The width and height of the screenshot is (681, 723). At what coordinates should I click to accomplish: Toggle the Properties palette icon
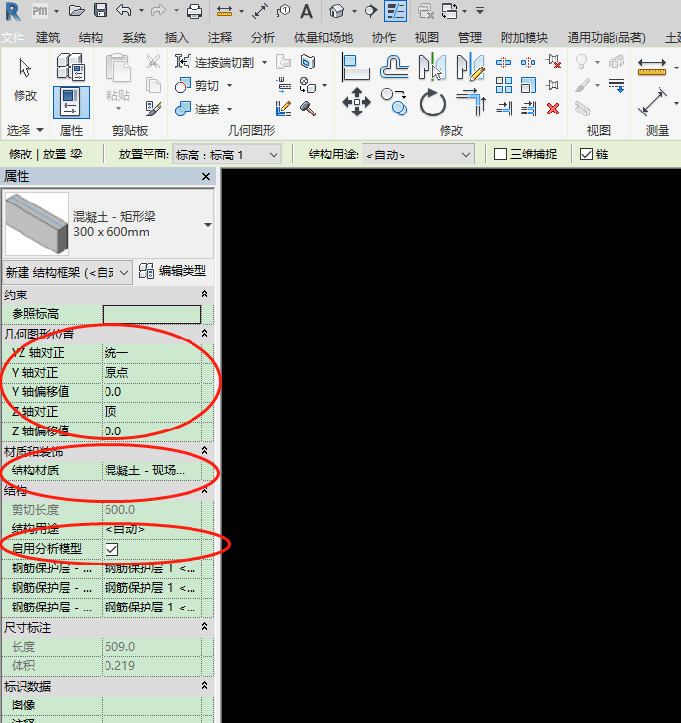point(71,103)
